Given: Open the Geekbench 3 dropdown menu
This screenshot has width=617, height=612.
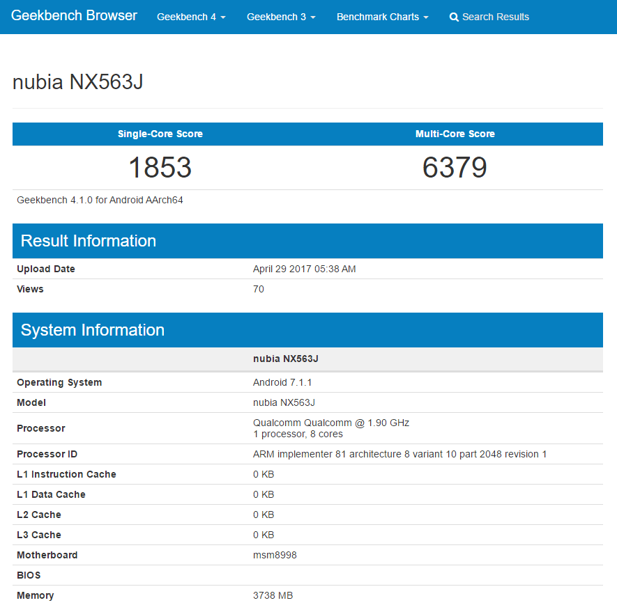Looking at the screenshot, I should pyautogui.click(x=281, y=17).
